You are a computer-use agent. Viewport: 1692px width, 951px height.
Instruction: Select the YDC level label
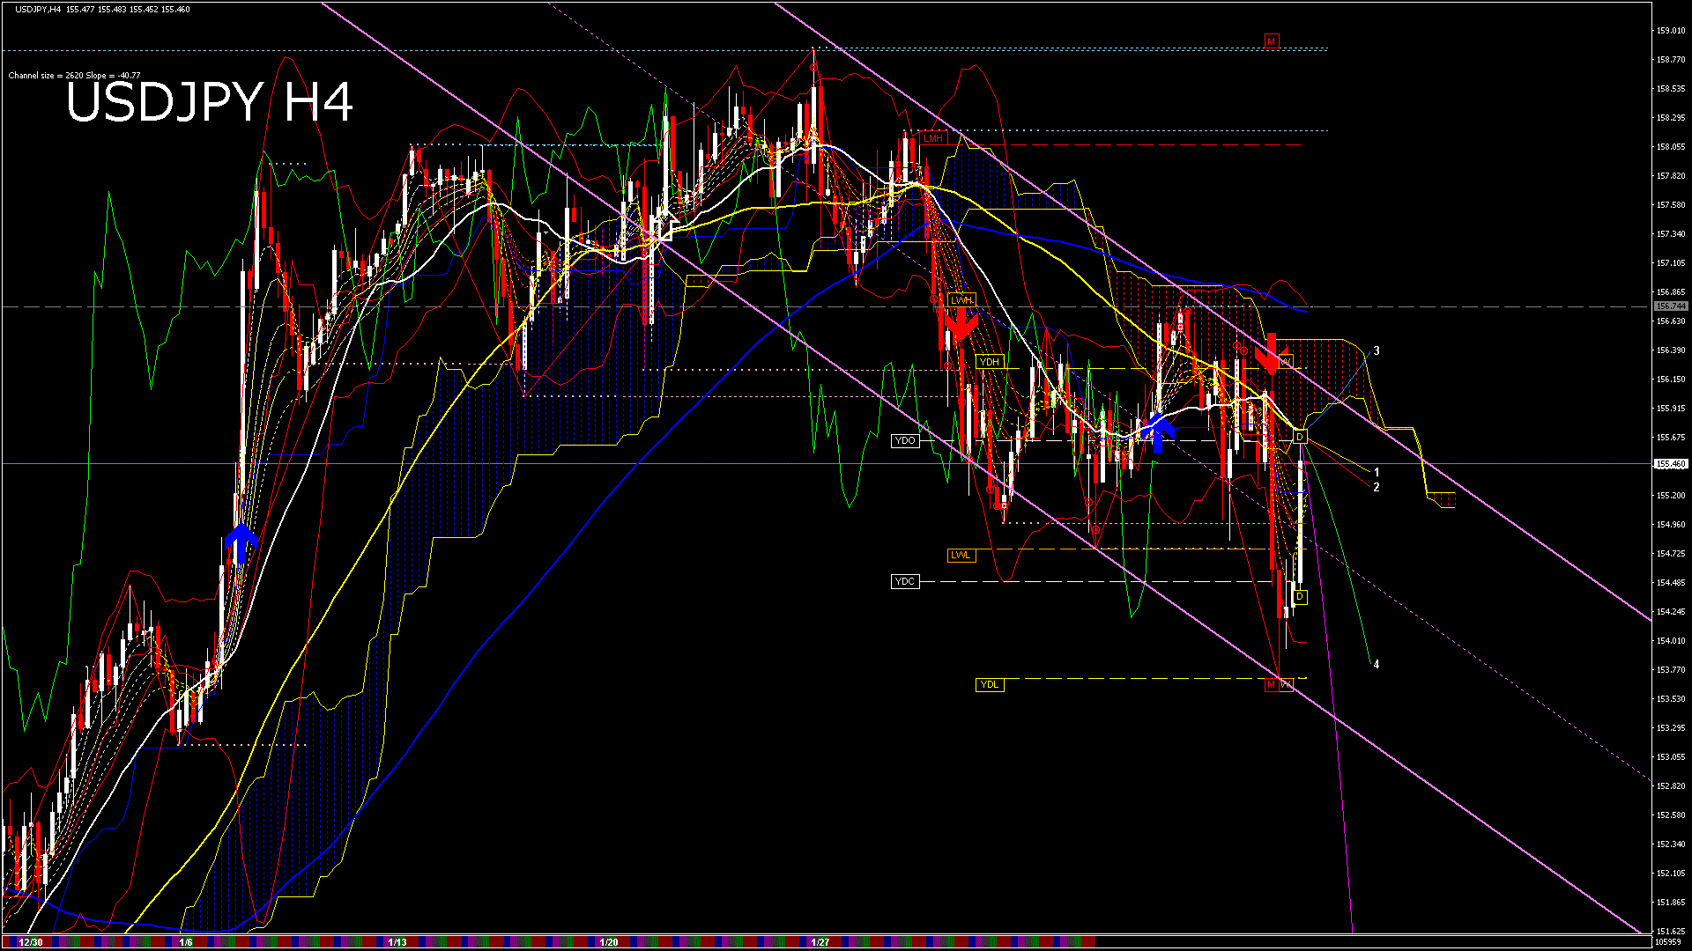pyautogui.click(x=905, y=581)
